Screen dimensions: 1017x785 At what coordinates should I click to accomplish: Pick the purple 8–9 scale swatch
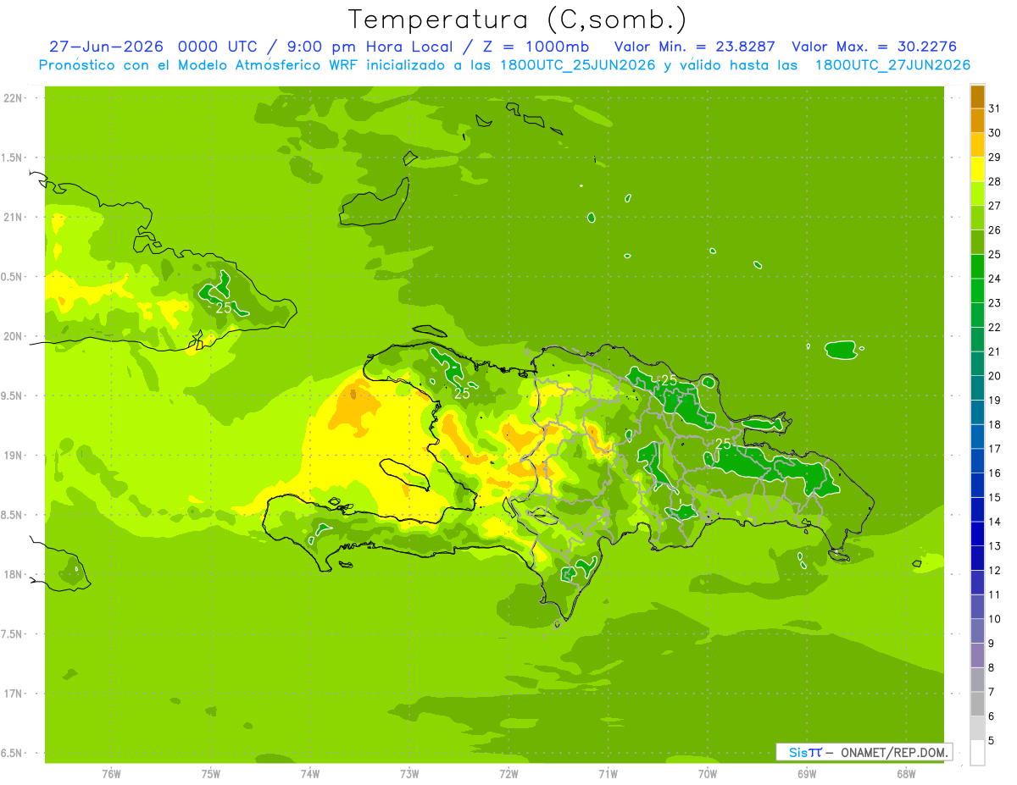977,655
